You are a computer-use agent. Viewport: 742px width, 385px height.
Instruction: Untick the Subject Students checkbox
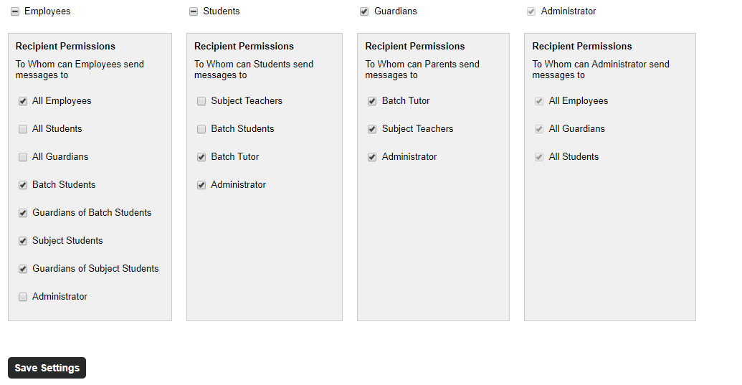coord(23,241)
